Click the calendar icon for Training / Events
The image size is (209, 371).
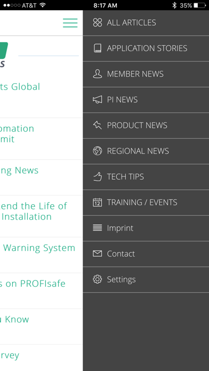[x=97, y=203]
